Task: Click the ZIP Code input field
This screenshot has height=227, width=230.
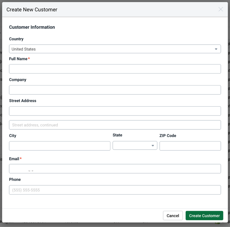Action: click(190, 146)
